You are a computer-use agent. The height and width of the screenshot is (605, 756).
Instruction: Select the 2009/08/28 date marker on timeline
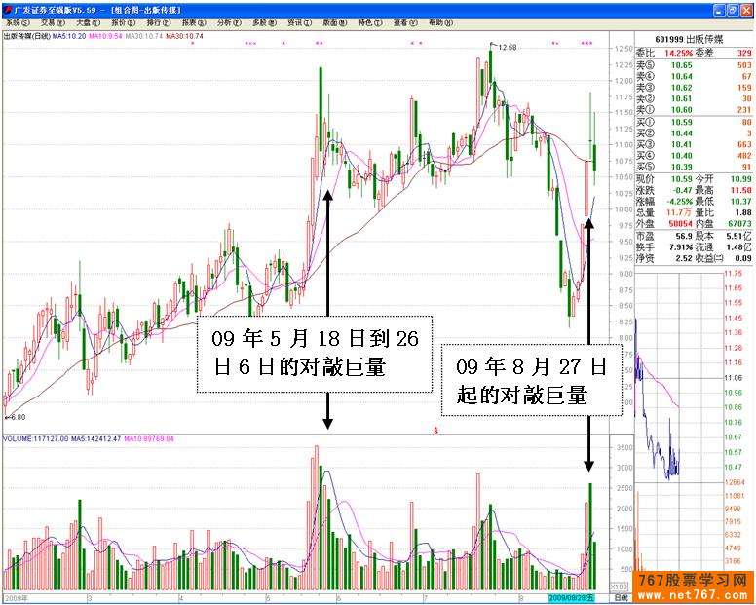(571, 597)
